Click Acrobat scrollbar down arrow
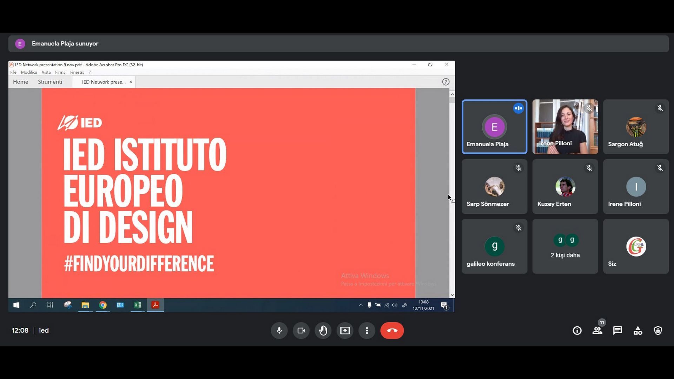Screen dimensions: 674x379 (452, 295)
